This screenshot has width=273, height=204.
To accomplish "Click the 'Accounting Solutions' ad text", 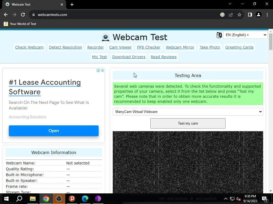I will coord(27,117).
